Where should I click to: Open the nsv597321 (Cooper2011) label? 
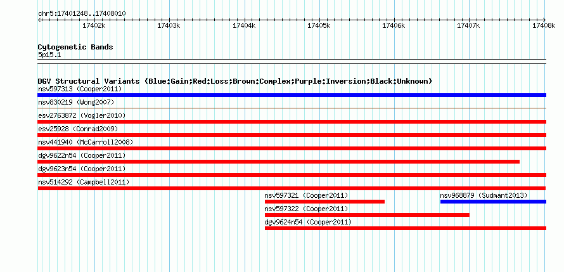pyautogui.click(x=307, y=195)
